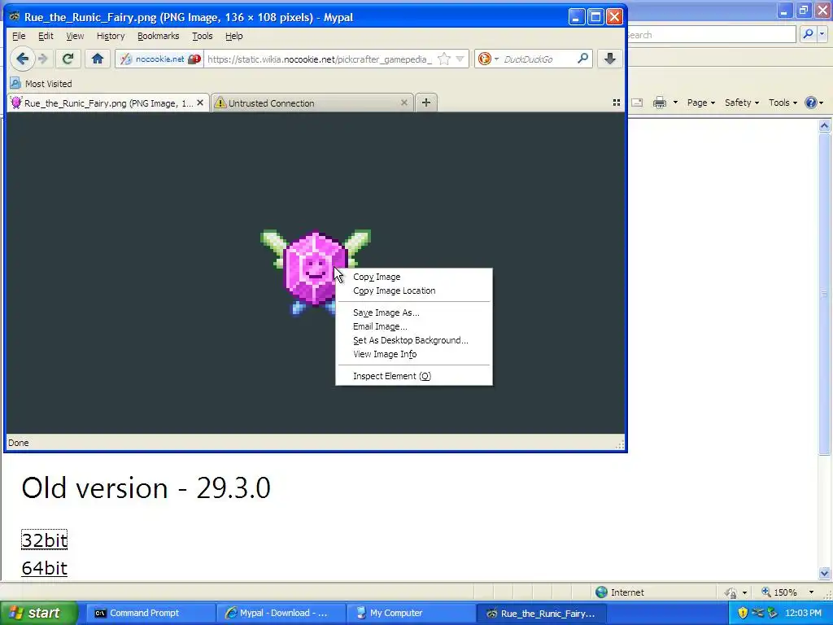Open the URL history dropdown arrow
Screen dimensions: 833x625
click(x=460, y=59)
